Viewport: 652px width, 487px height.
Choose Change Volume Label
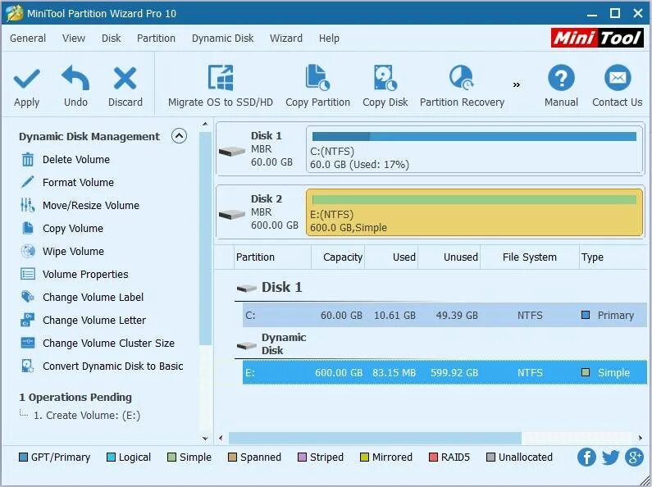tap(93, 297)
